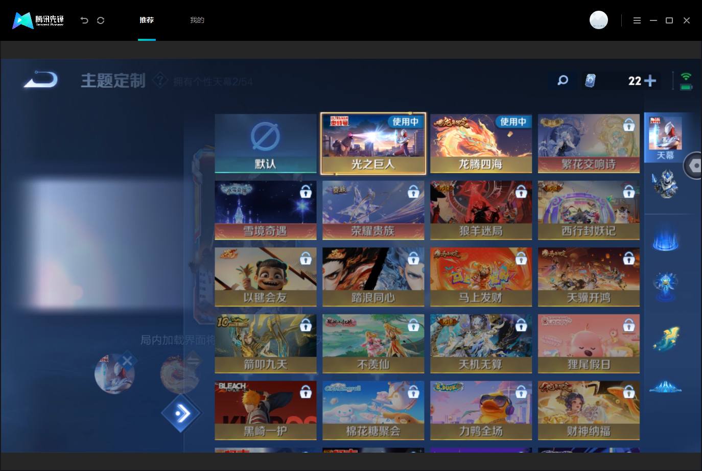Image resolution: width=702 pixels, height=471 pixels.
Task: Click the lock icon on 西行封妖记
Action: coord(629,192)
